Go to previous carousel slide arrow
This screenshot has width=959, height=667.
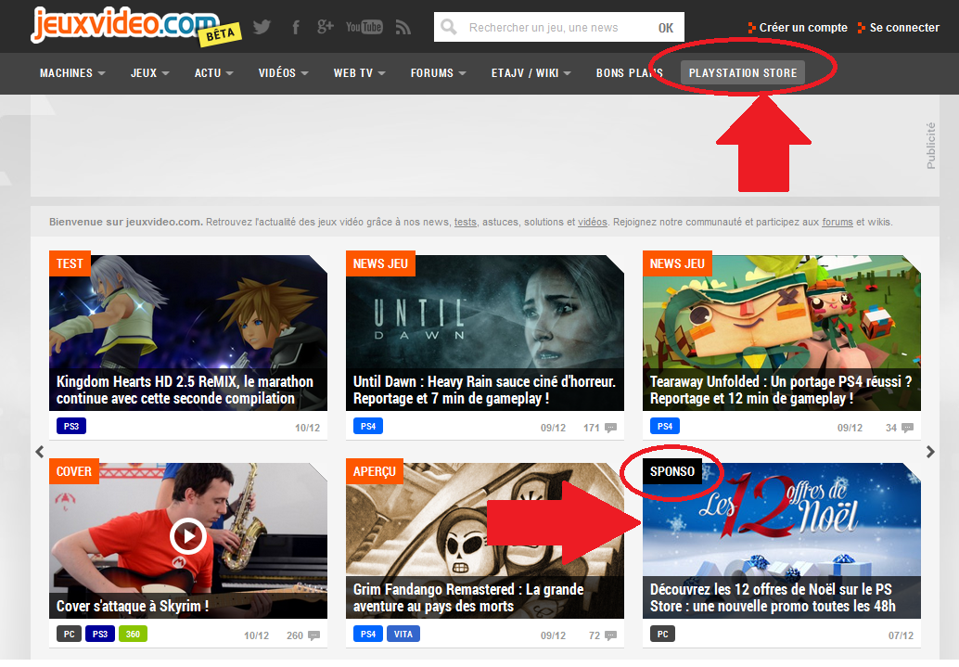point(40,452)
